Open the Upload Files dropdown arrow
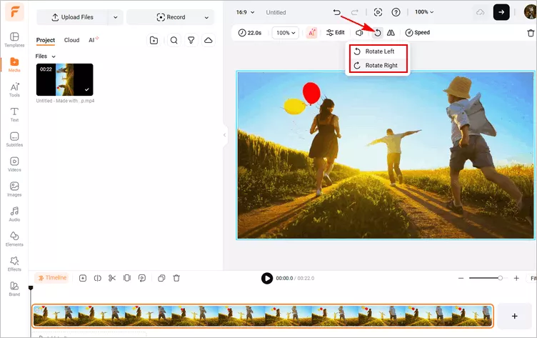Screen dimensions: 537x338 pos(116,17)
